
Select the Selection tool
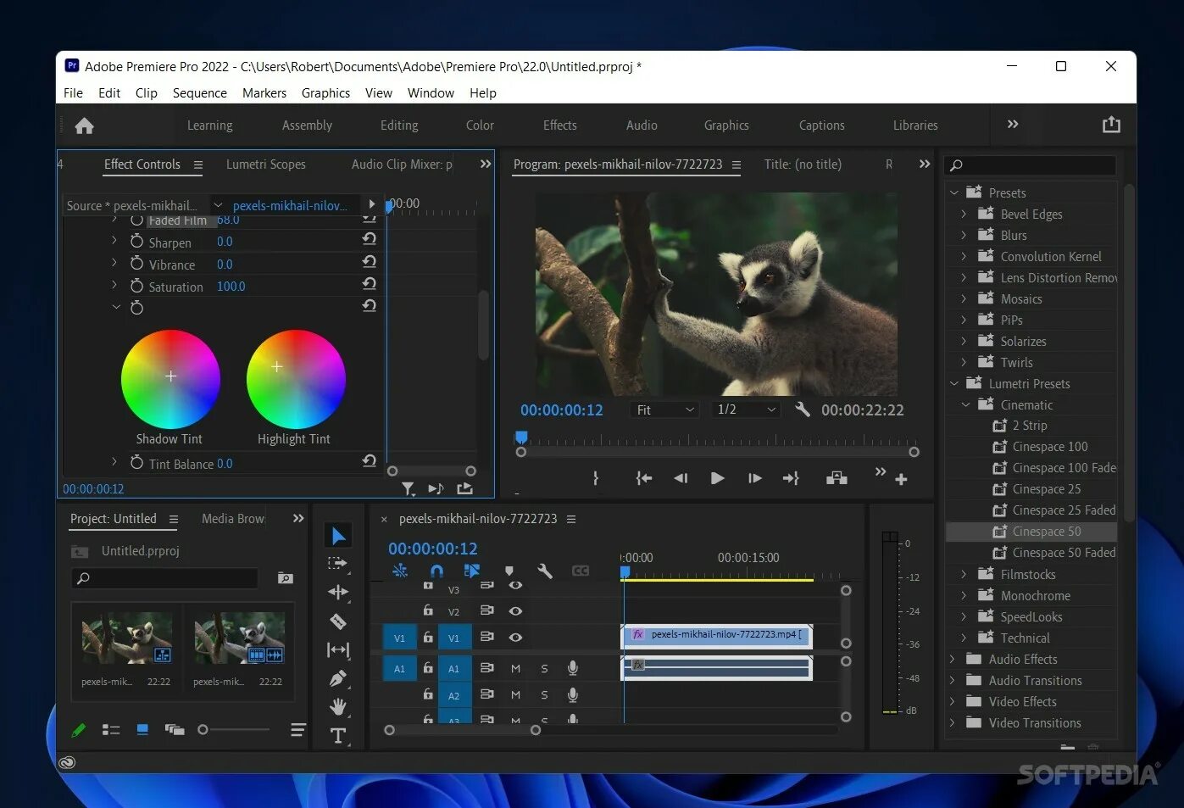pos(338,534)
